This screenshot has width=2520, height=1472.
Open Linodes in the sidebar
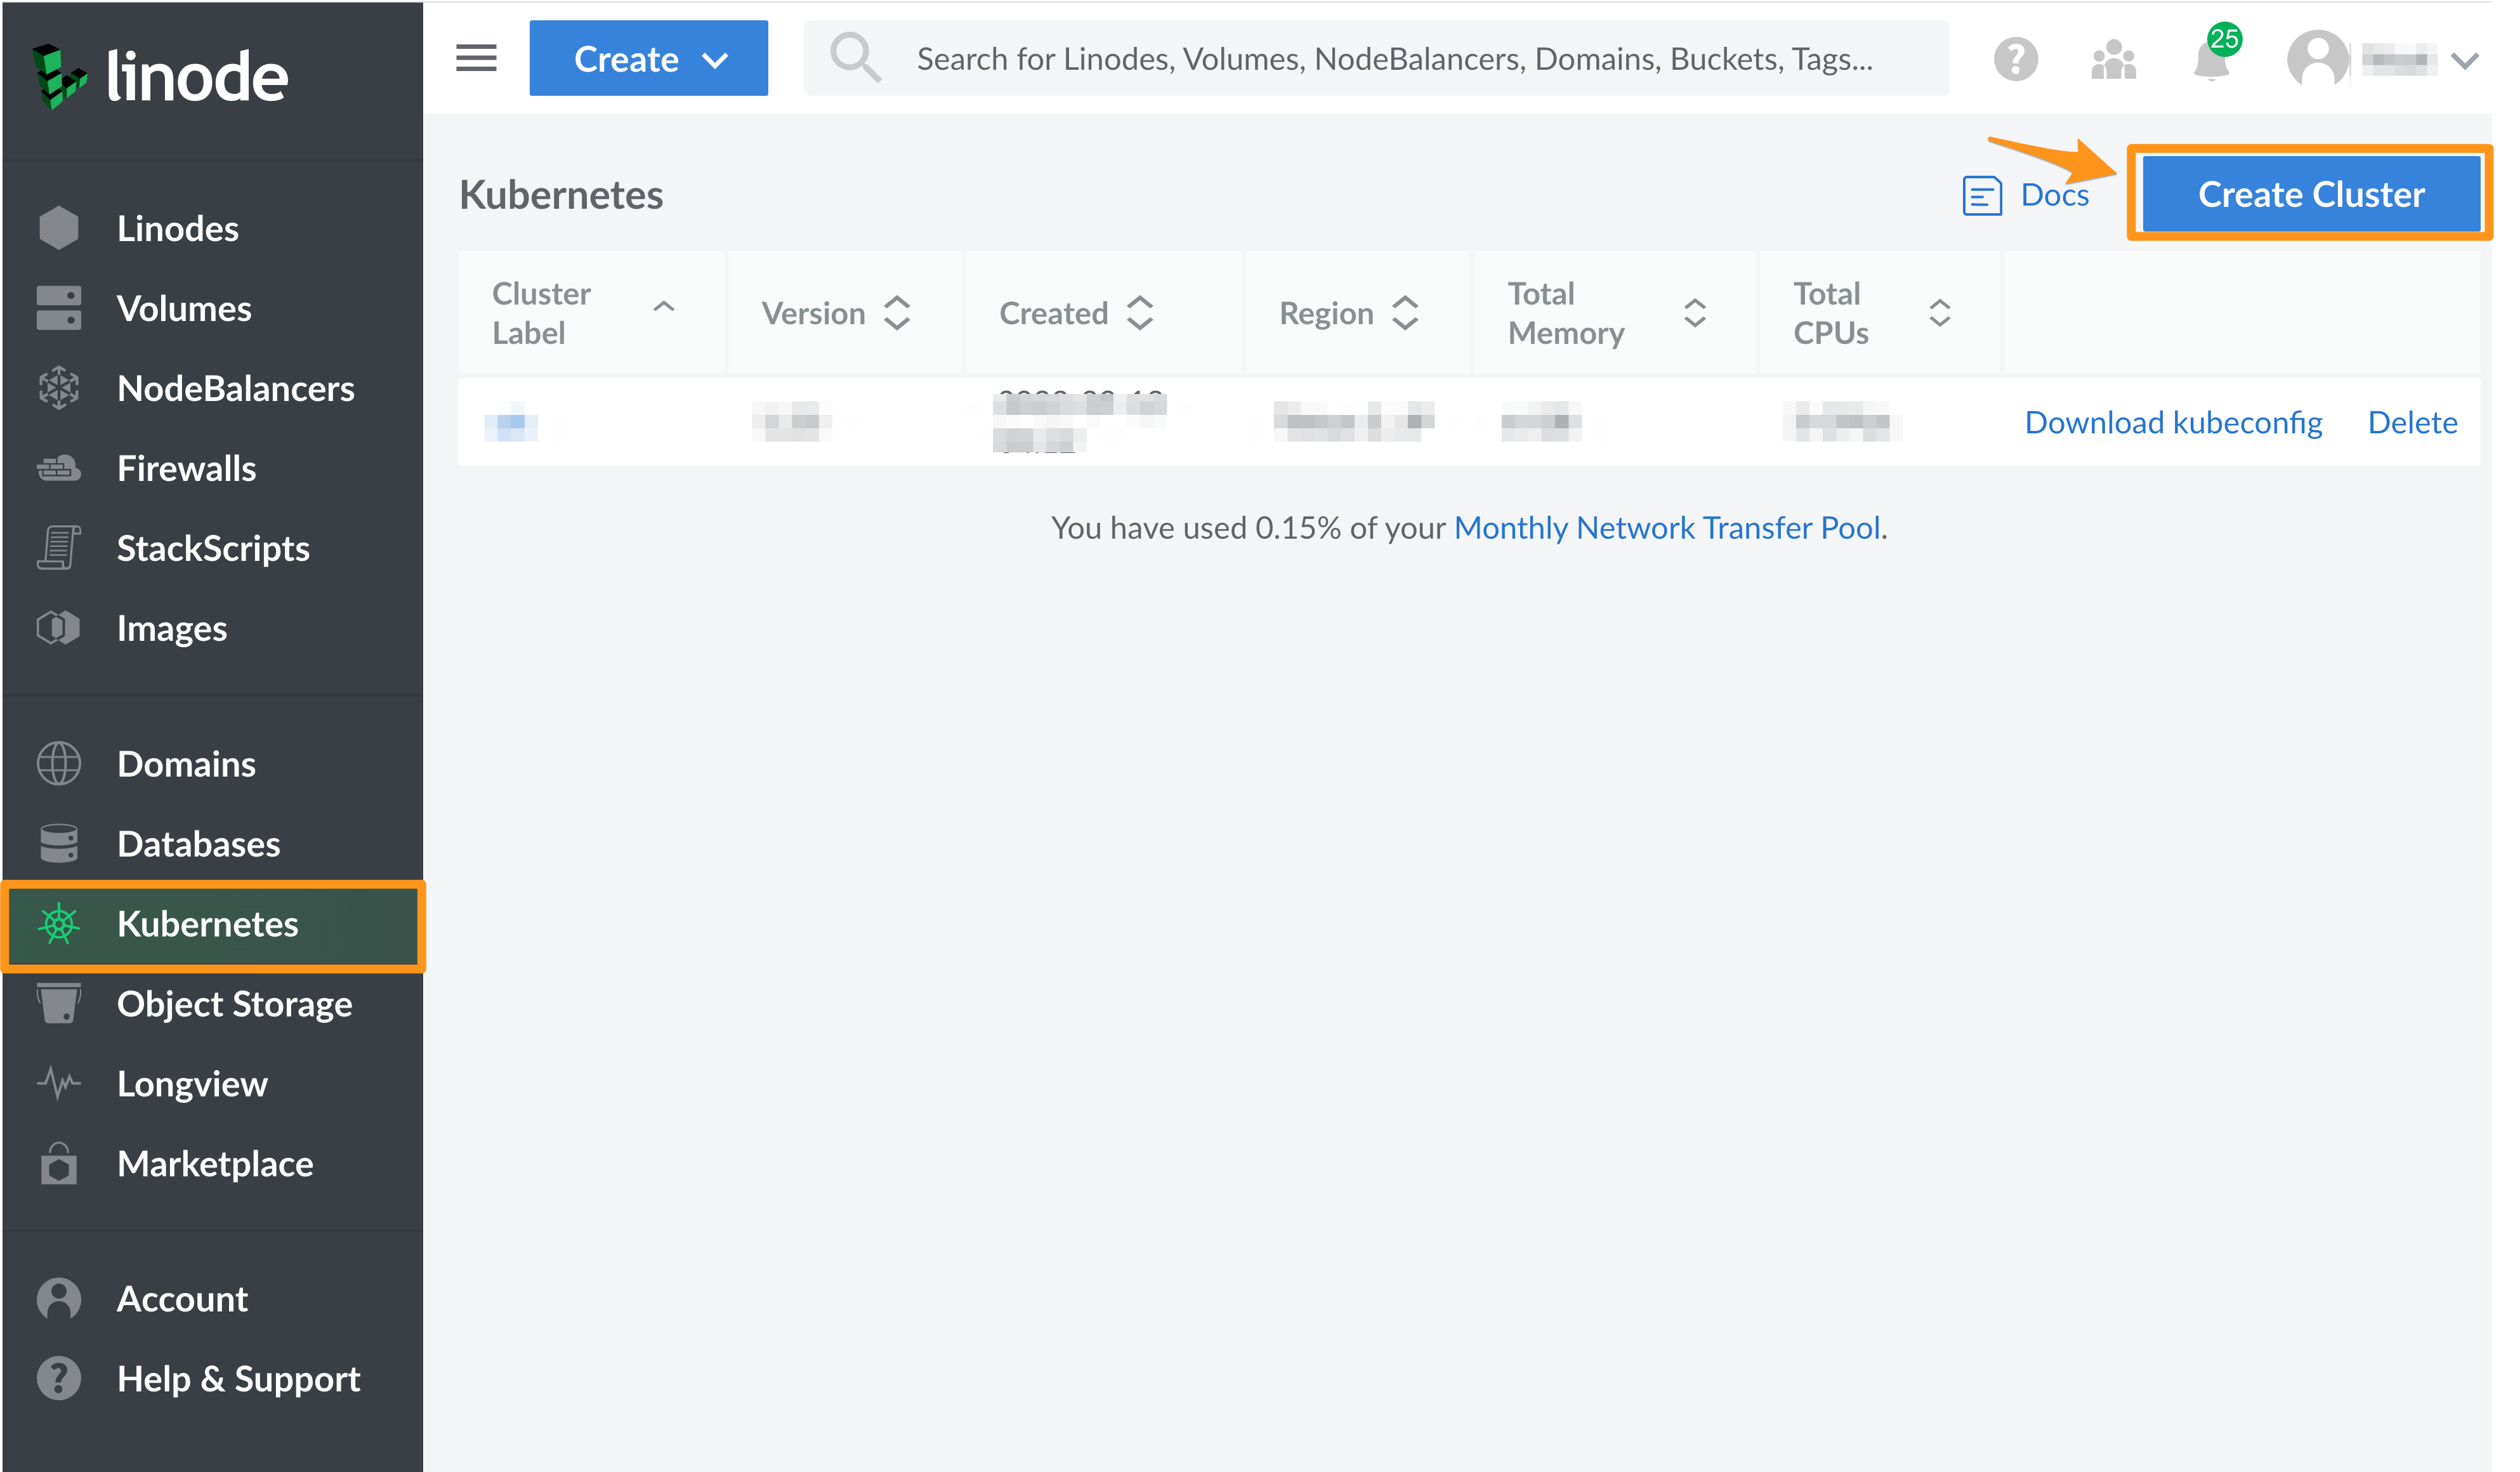tap(178, 229)
